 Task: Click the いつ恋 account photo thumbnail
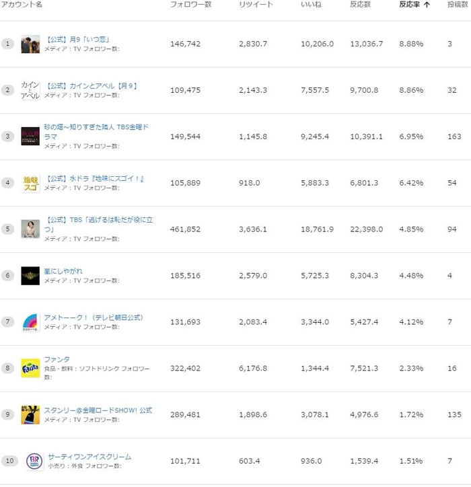tap(30, 44)
